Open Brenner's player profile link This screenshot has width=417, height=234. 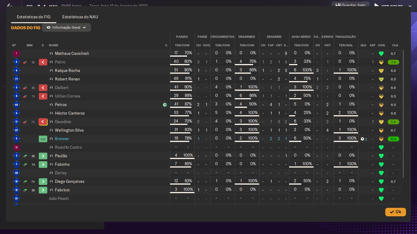coord(62,139)
